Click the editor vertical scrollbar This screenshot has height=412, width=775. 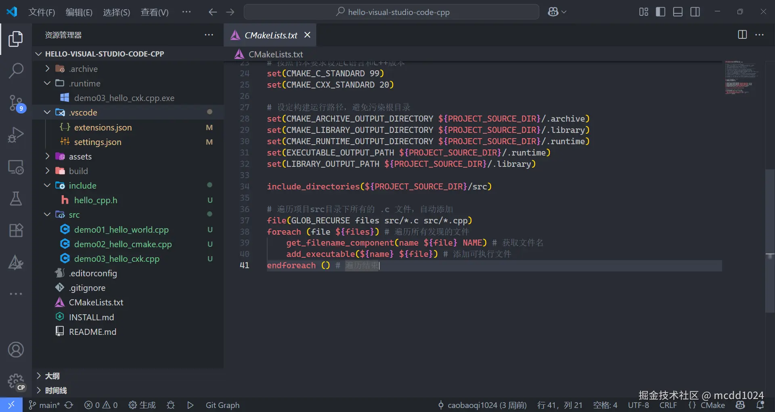tap(770, 241)
